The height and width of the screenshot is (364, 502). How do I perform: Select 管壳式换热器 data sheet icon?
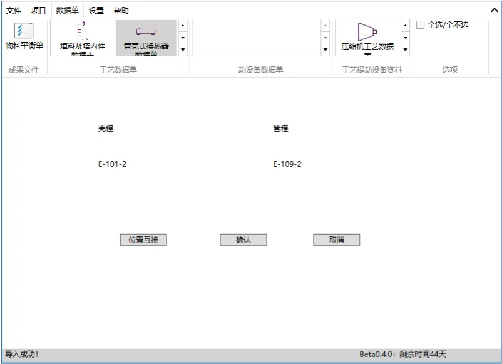pyautogui.click(x=146, y=38)
